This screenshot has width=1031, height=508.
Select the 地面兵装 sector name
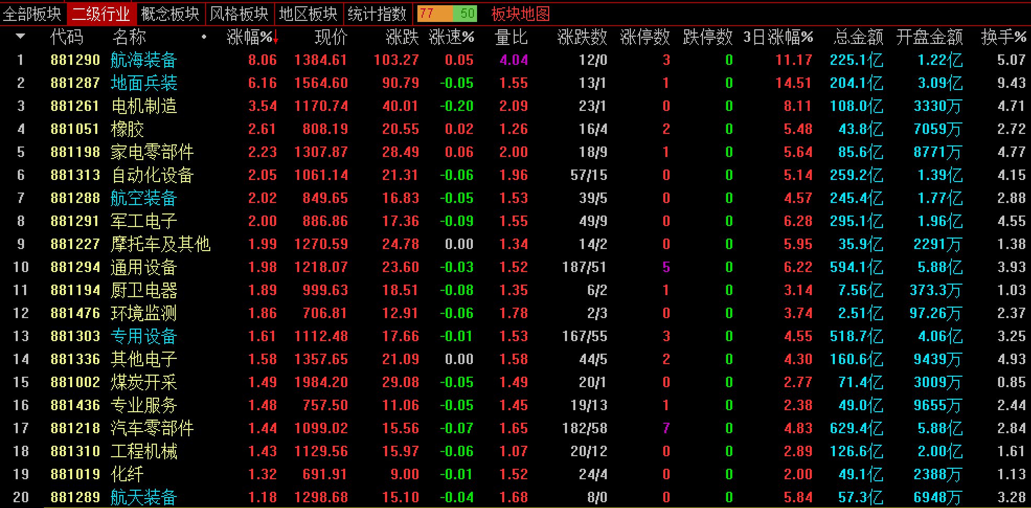(144, 83)
